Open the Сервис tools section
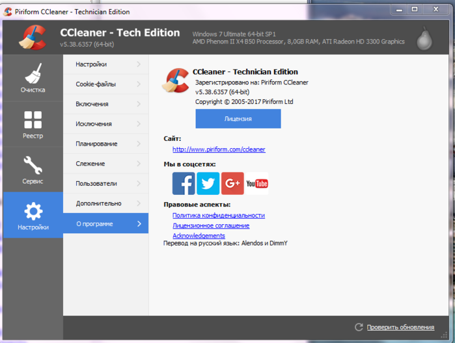Viewport: 455px width, 343px height. tap(33, 170)
